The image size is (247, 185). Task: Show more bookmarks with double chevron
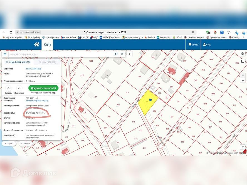(243, 37)
